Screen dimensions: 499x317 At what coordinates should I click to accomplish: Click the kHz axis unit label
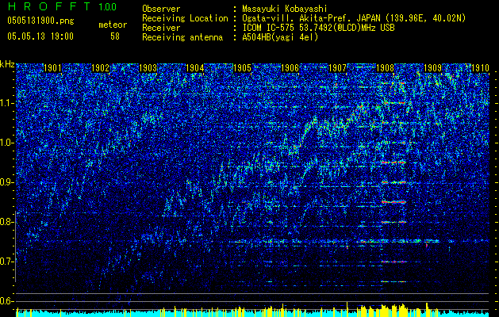[7, 64]
